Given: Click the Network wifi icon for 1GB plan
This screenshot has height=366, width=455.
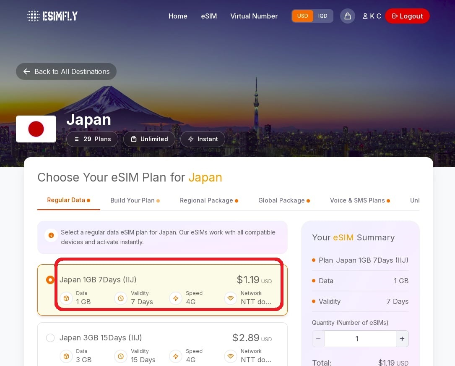Looking at the screenshot, I should 230,298.
